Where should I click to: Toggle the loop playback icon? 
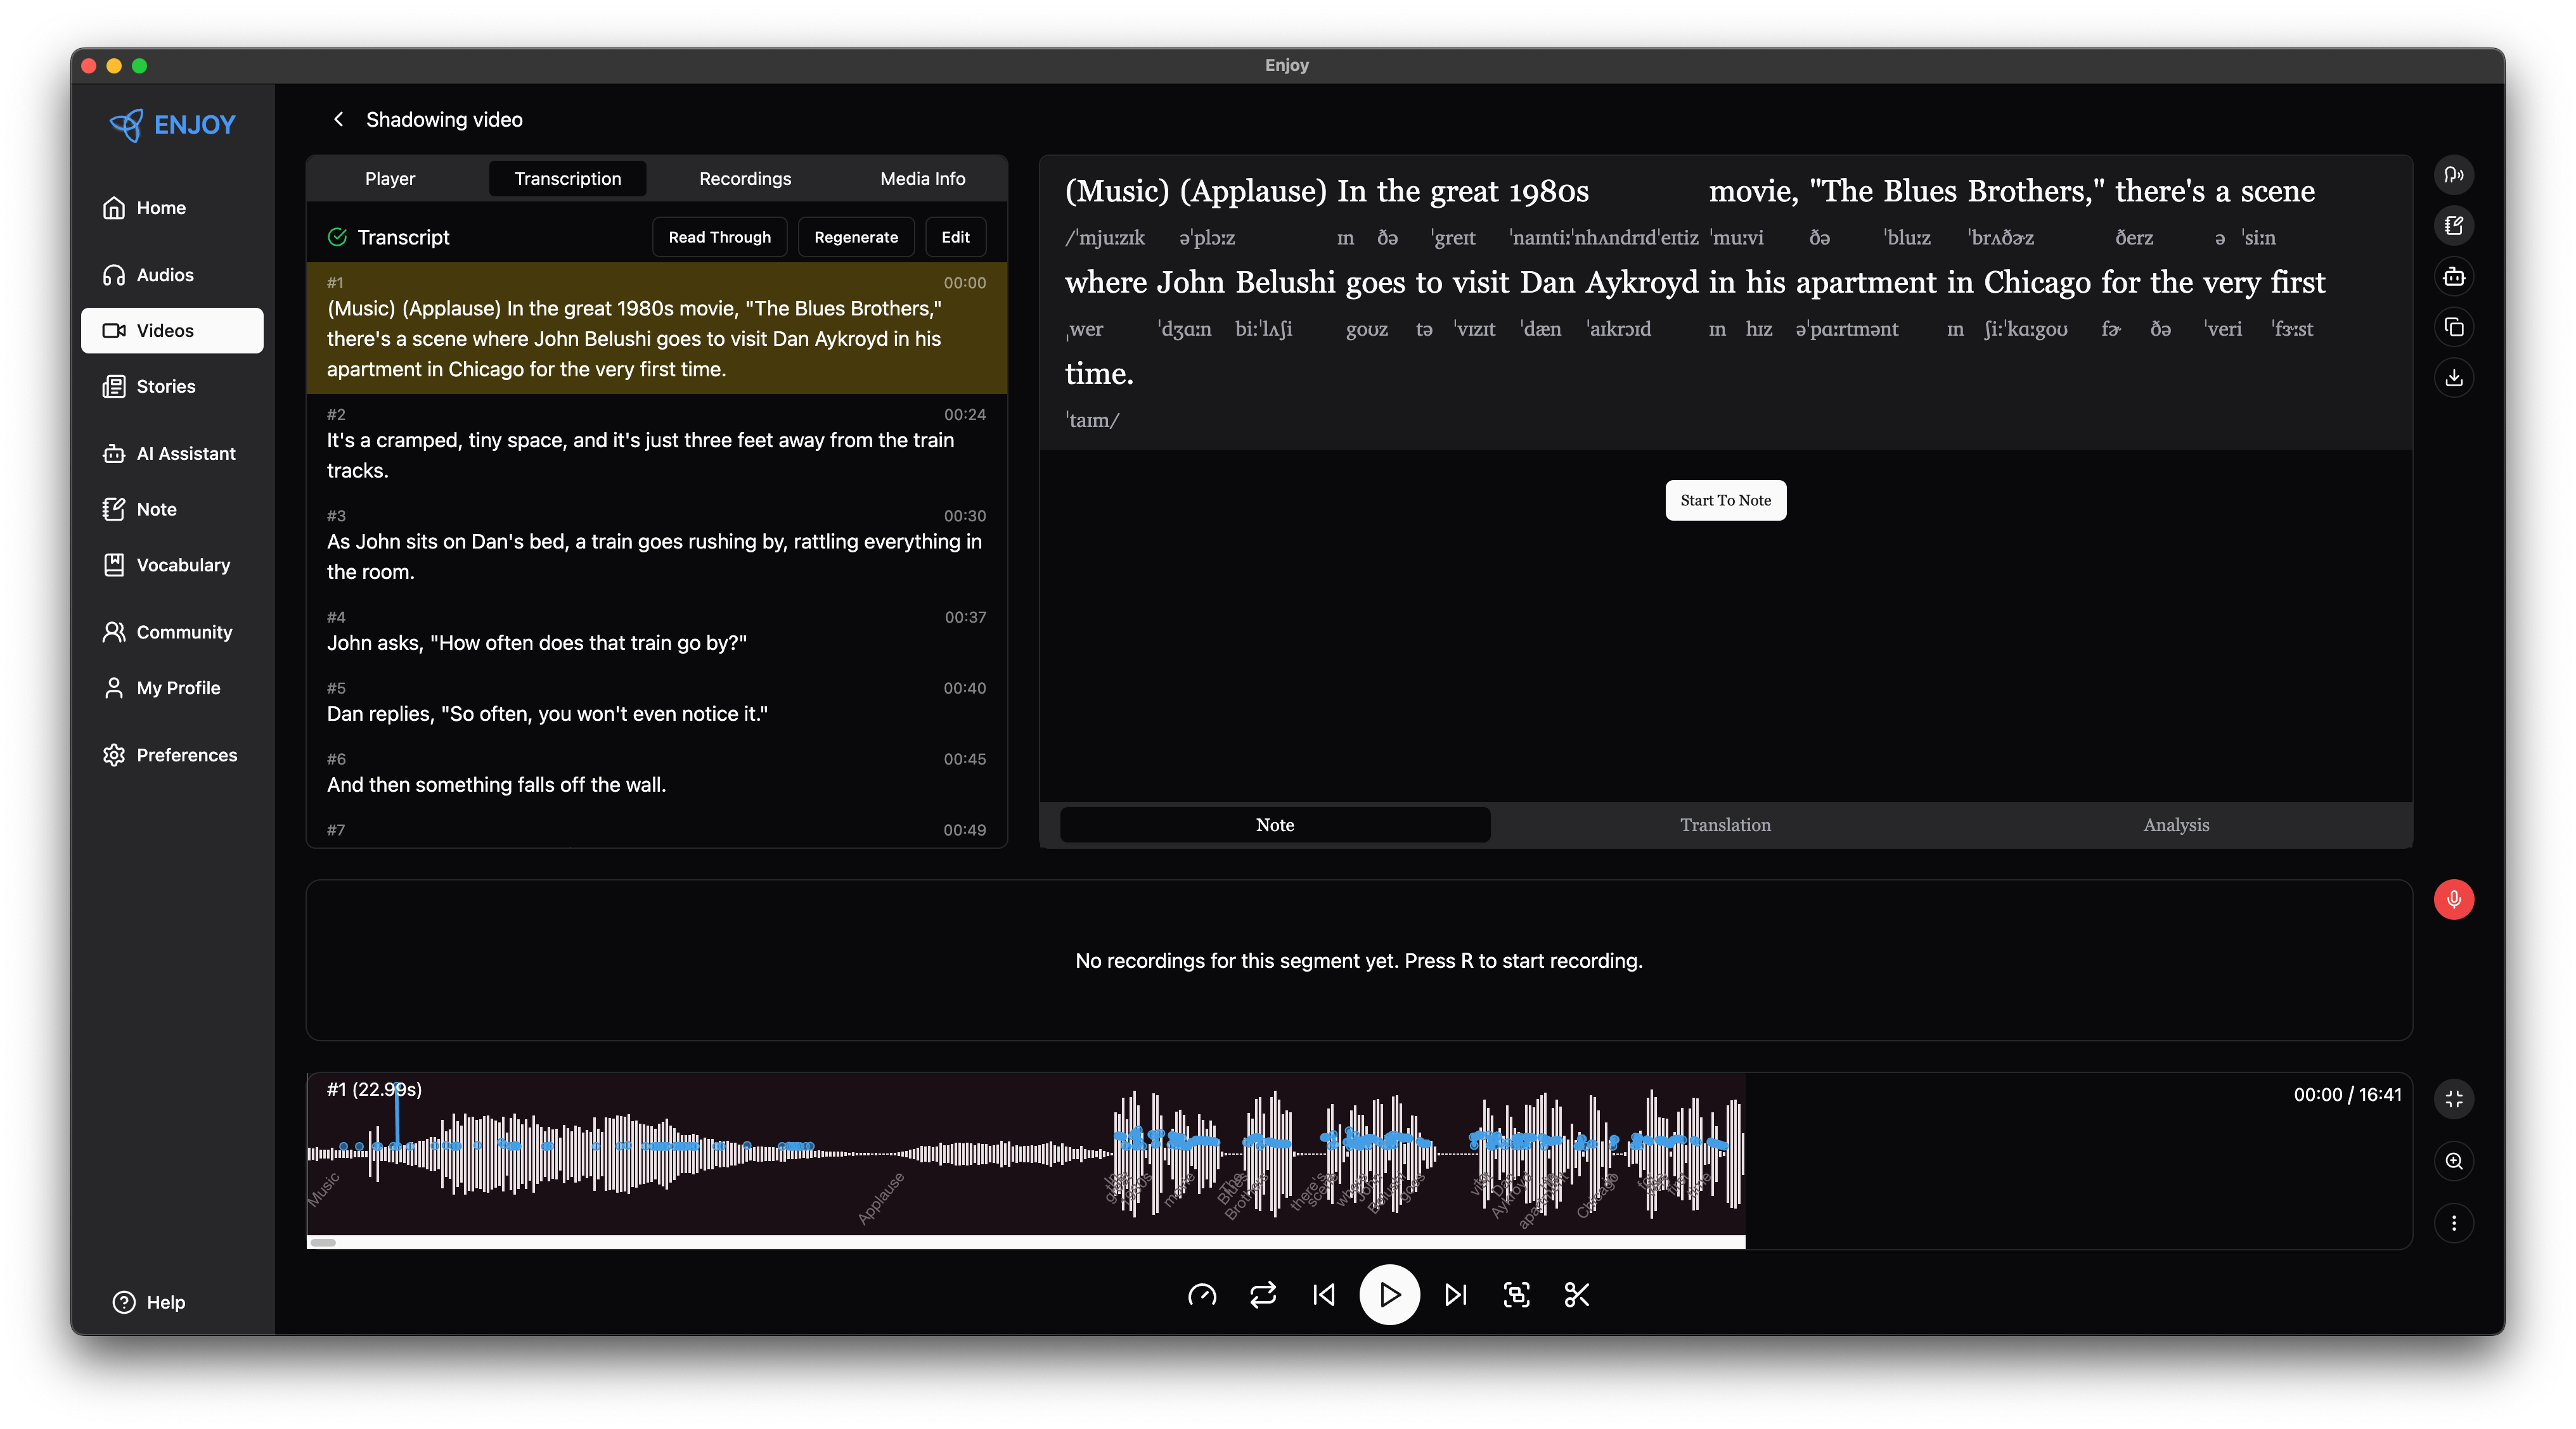pyautogui.click(x=1263, y=1295)
